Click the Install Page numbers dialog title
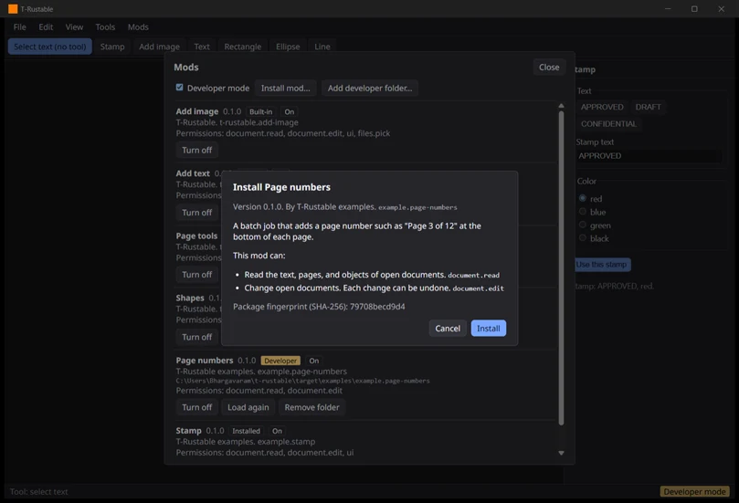Screen dimensions: 739x503 tap(281, 187)
